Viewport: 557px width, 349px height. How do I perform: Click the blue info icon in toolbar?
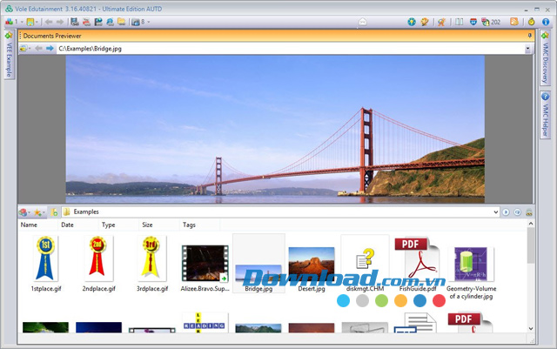[x=546, y=22]
